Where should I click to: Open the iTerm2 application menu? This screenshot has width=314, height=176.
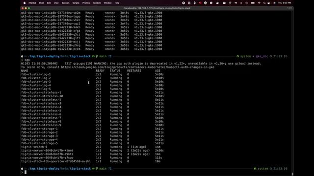(32, 3)
